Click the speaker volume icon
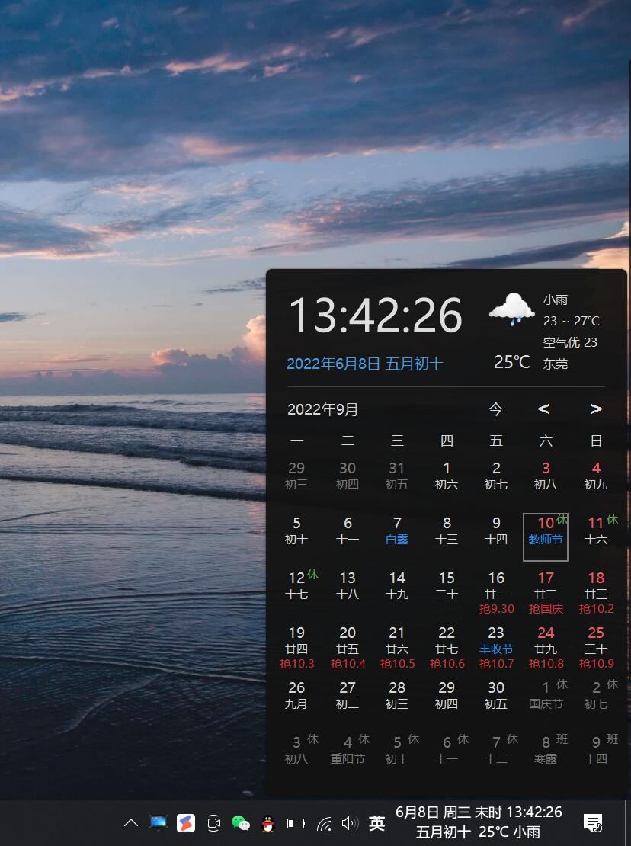The image size is (631, 846). click(x=350, y=823)
